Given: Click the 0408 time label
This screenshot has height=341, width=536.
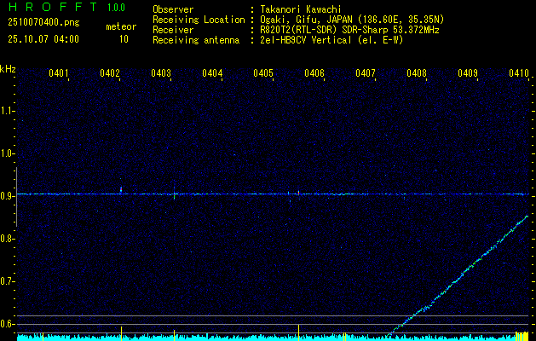Looking at the screenshot, I should point(417,72).
